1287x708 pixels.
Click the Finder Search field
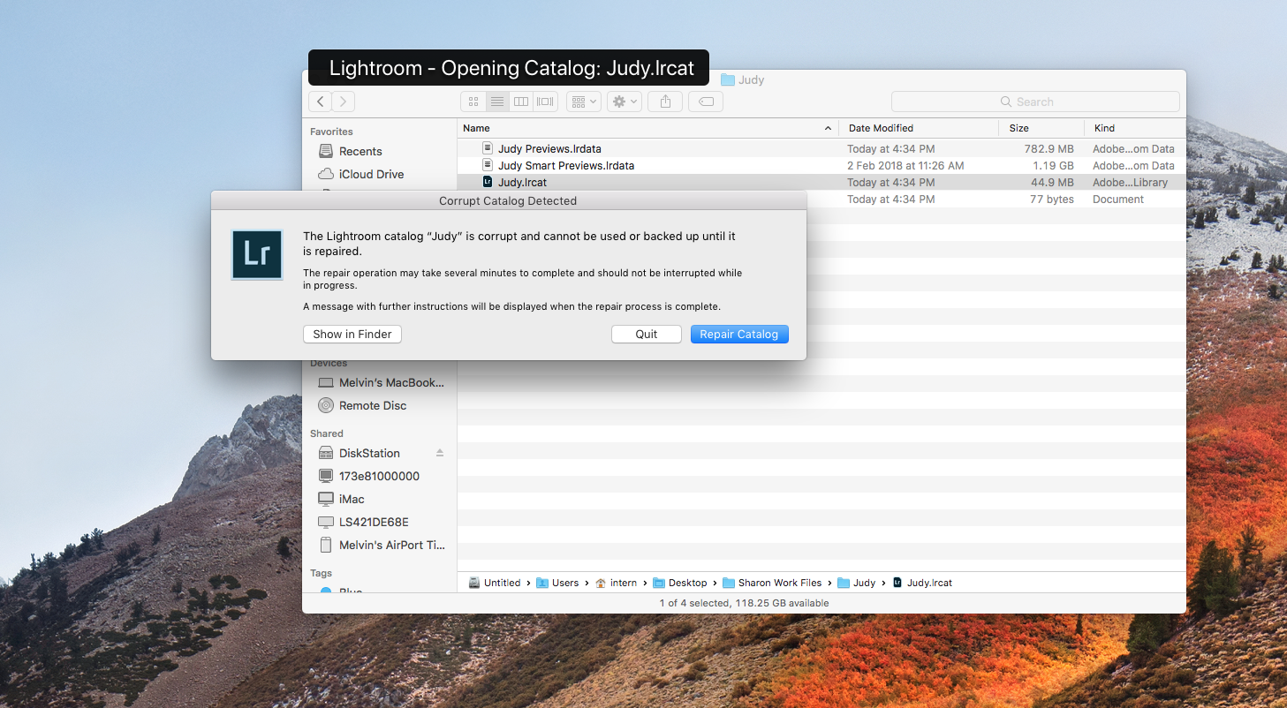[x=1035, y=102]
